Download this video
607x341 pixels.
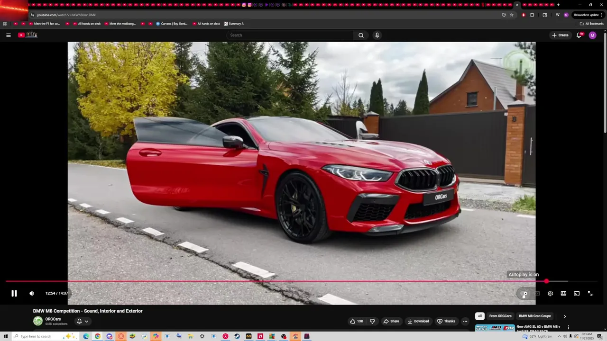[x=418, y=321]
